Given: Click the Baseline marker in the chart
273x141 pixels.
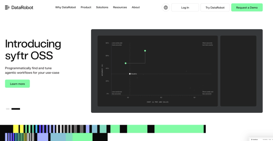Looking at the screenshot, I should tap(130, 74).
